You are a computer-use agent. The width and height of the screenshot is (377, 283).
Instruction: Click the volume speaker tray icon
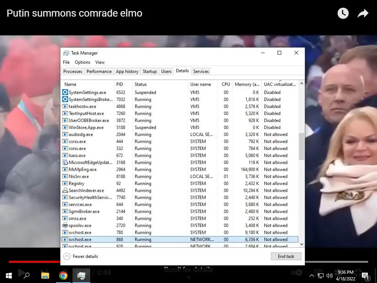330,276
